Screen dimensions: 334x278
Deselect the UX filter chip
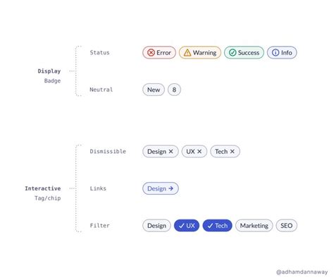[187, 226]
